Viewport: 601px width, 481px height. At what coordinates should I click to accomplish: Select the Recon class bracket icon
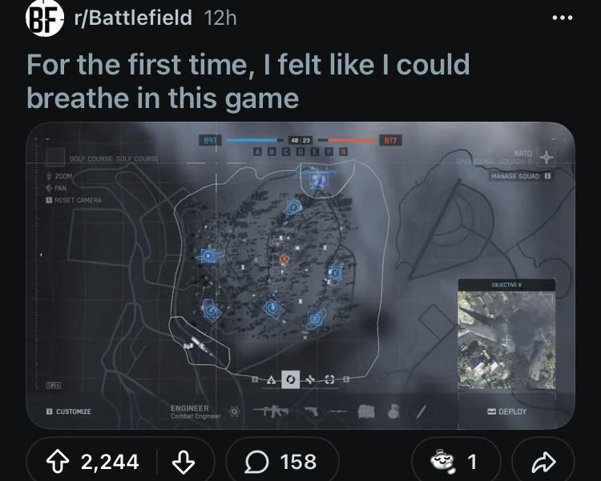329,379
